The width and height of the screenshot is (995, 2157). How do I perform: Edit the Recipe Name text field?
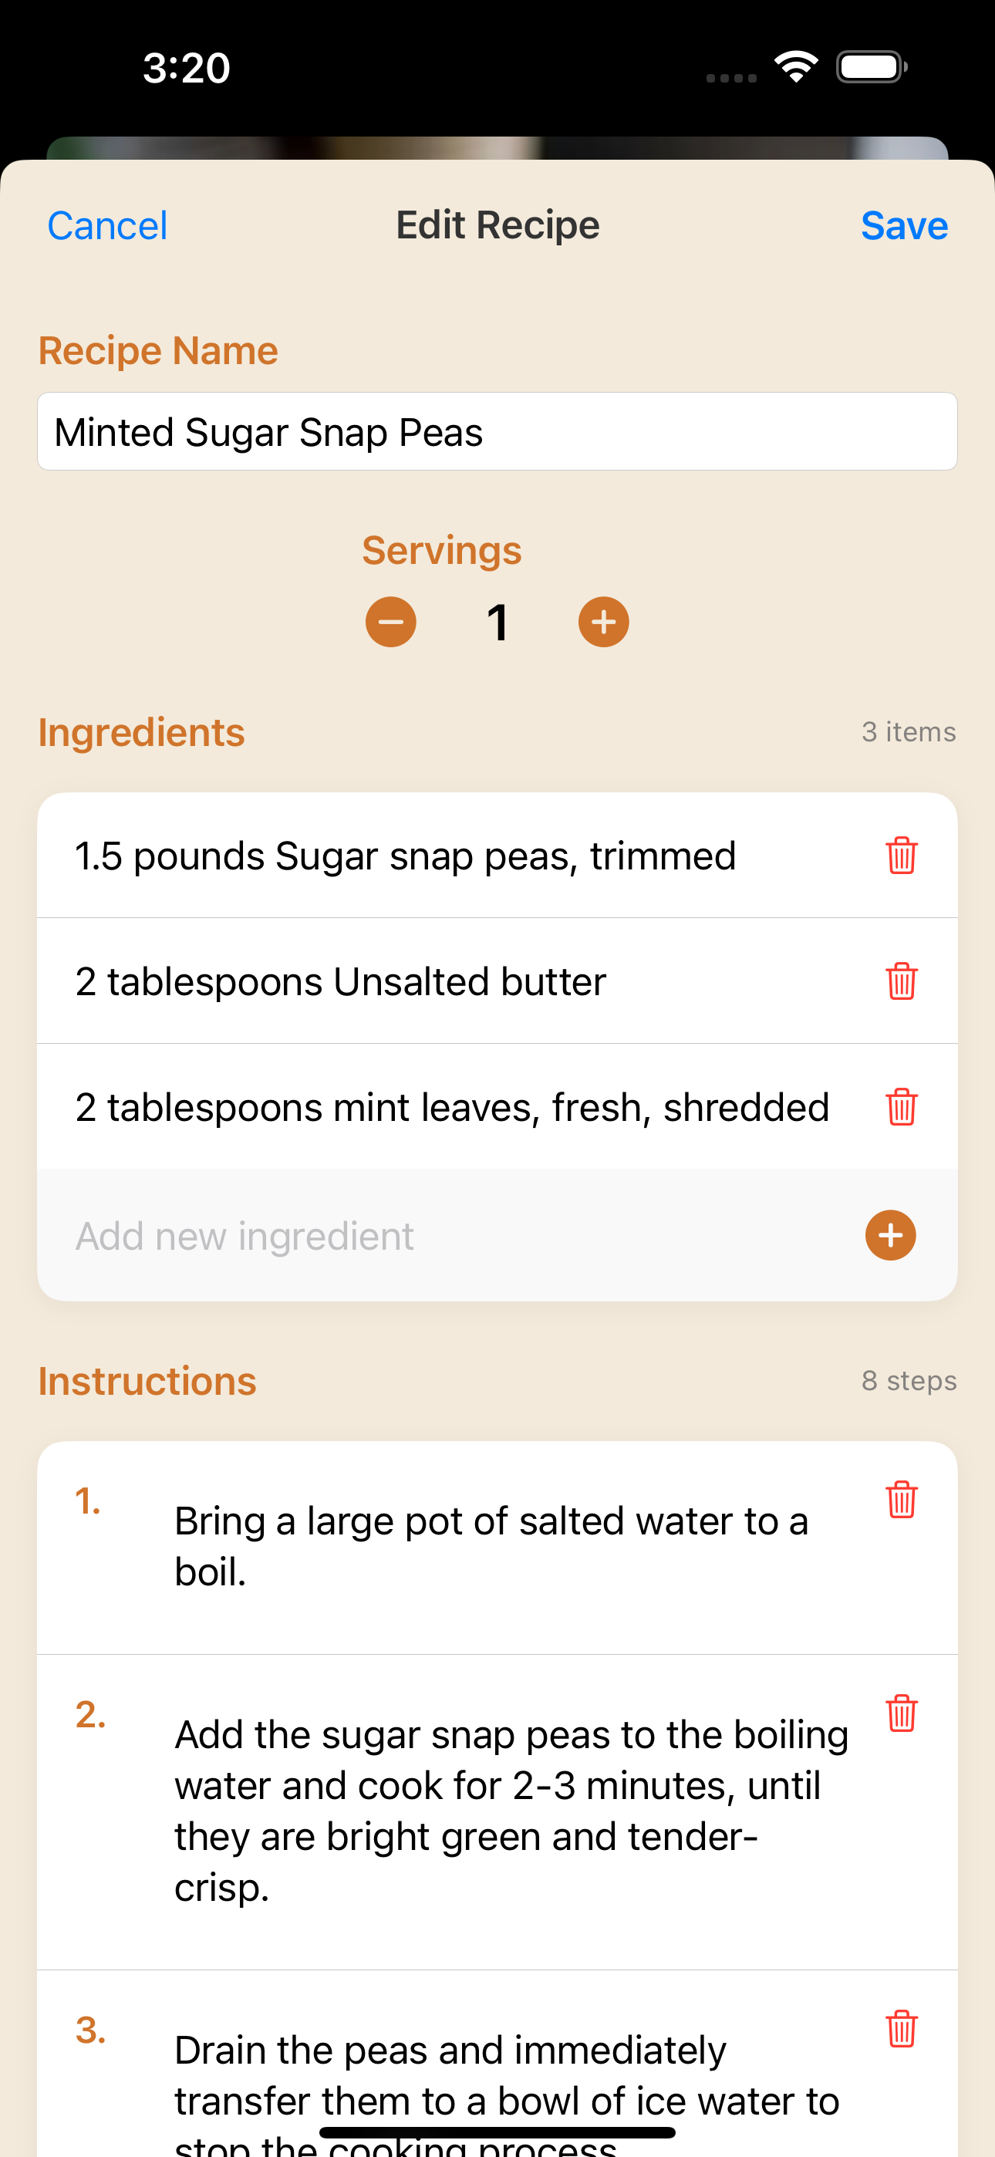click(x=497, y=431)
